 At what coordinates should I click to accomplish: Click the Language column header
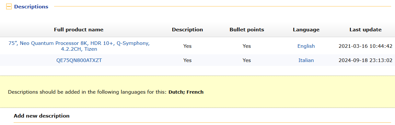coord(306,30)
